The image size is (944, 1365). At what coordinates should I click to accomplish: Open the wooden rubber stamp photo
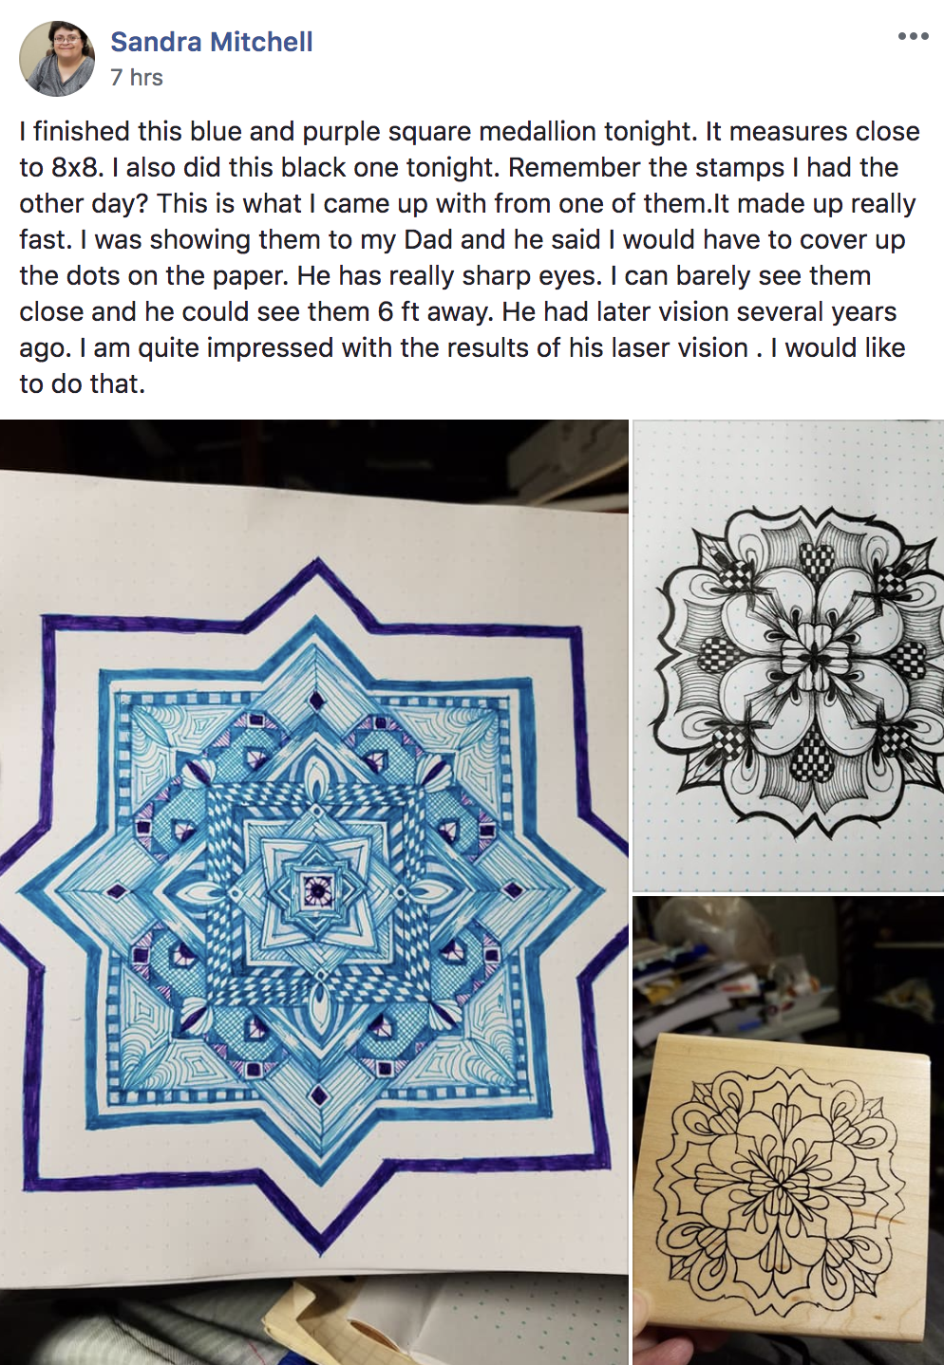(788, 1131)
